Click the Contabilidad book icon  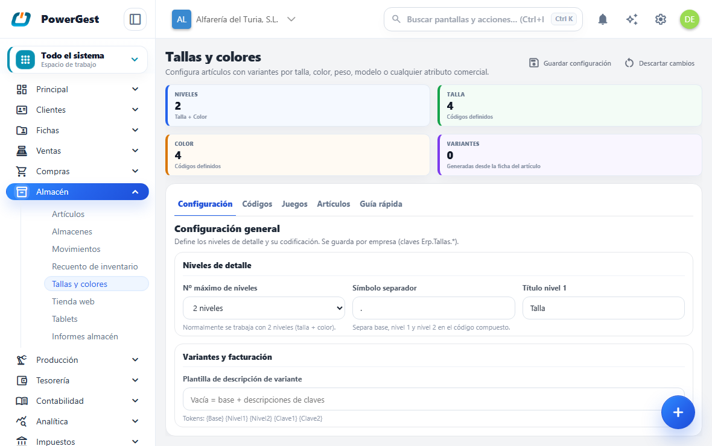coord(22,401)
